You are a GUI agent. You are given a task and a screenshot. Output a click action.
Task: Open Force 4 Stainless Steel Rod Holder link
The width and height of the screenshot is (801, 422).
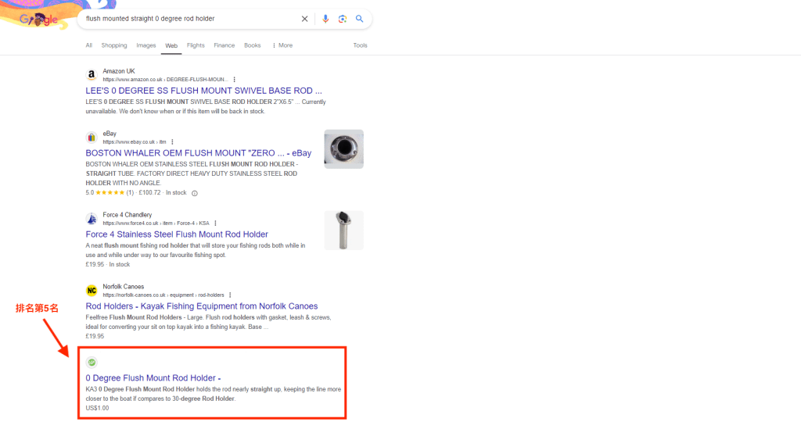[177, 234]
